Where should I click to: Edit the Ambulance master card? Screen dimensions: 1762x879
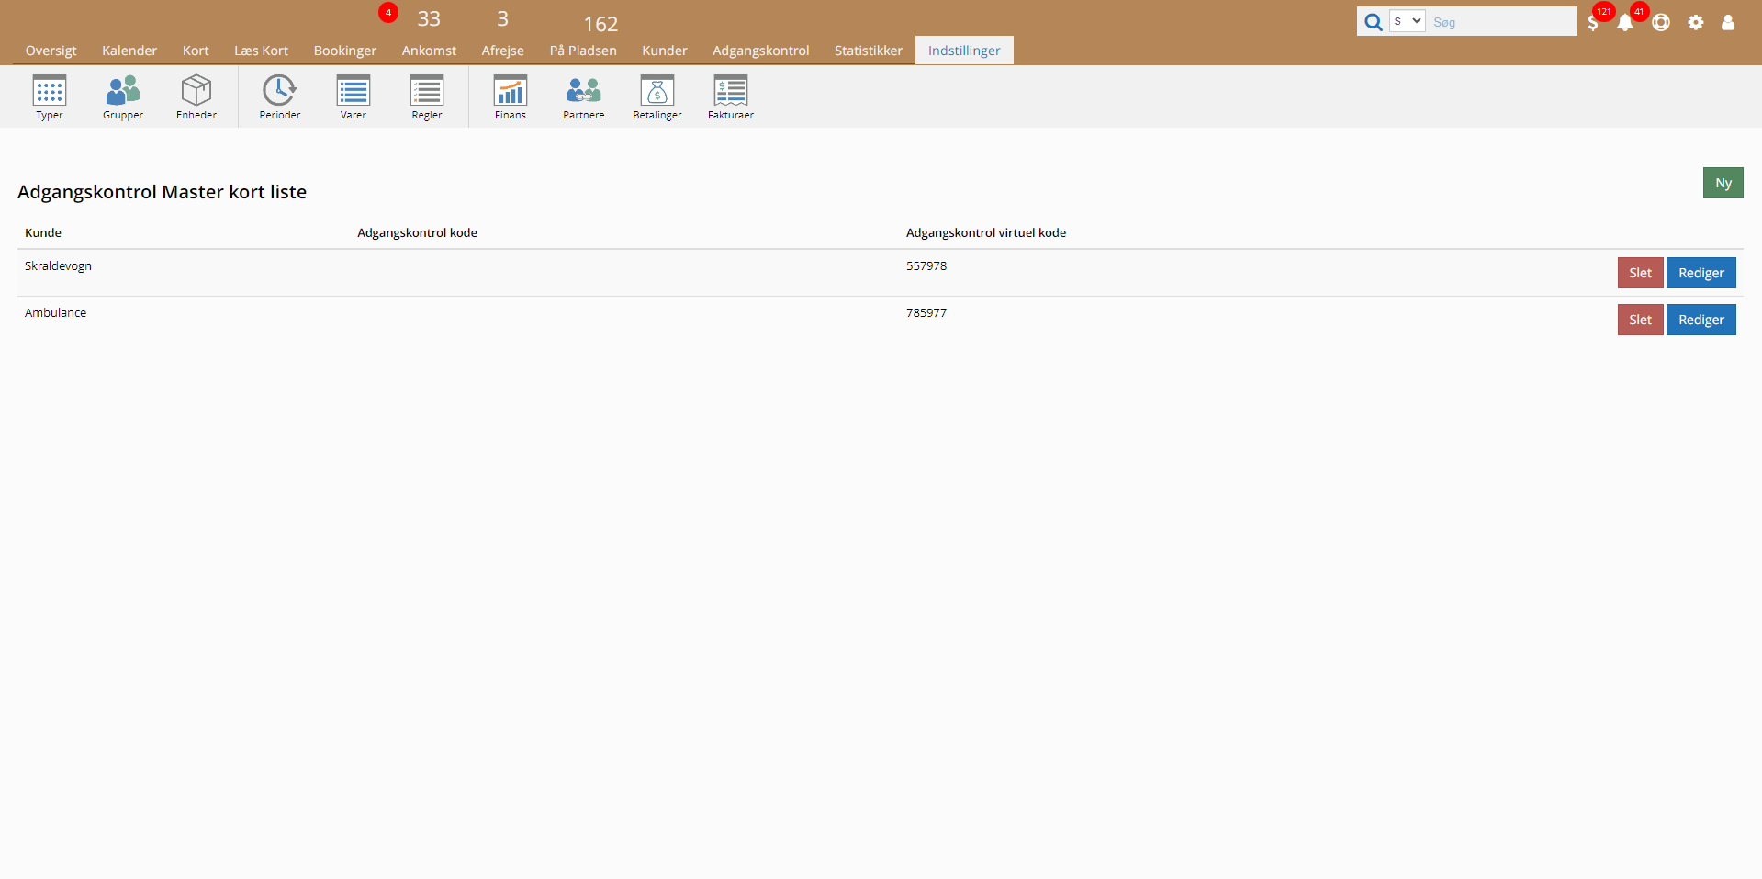[x=1700, y=320]
